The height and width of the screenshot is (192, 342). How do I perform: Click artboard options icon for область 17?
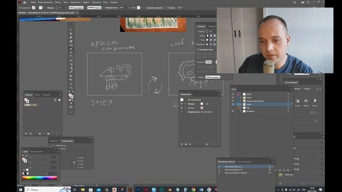click(270, 166)
